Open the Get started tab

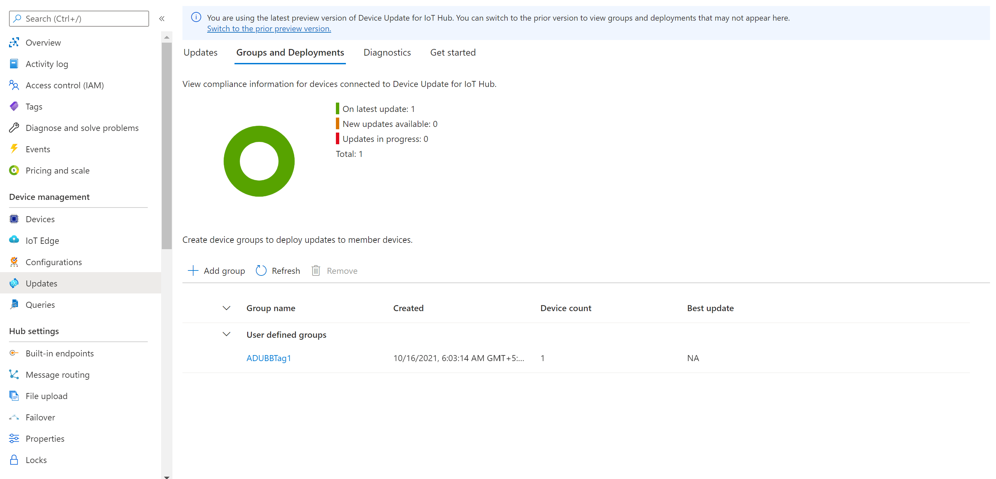point(453,53)
